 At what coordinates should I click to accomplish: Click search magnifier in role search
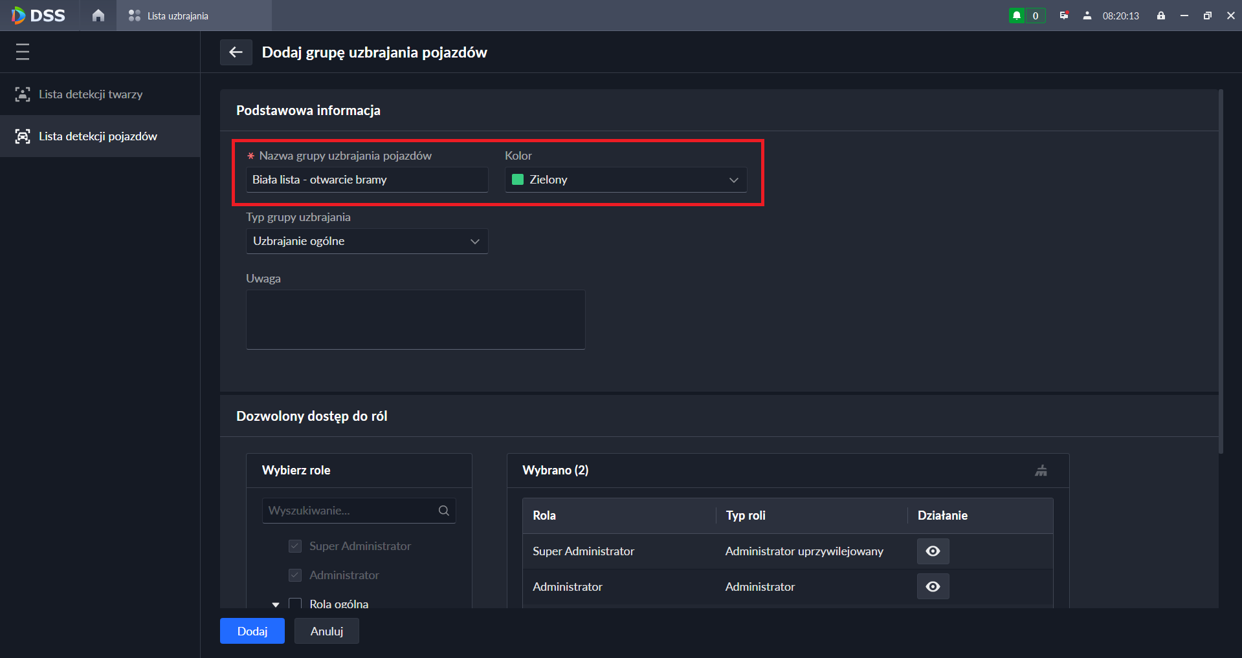444,511
